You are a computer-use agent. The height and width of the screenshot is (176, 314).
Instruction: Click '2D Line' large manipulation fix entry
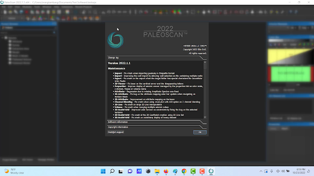pos(138,104)
